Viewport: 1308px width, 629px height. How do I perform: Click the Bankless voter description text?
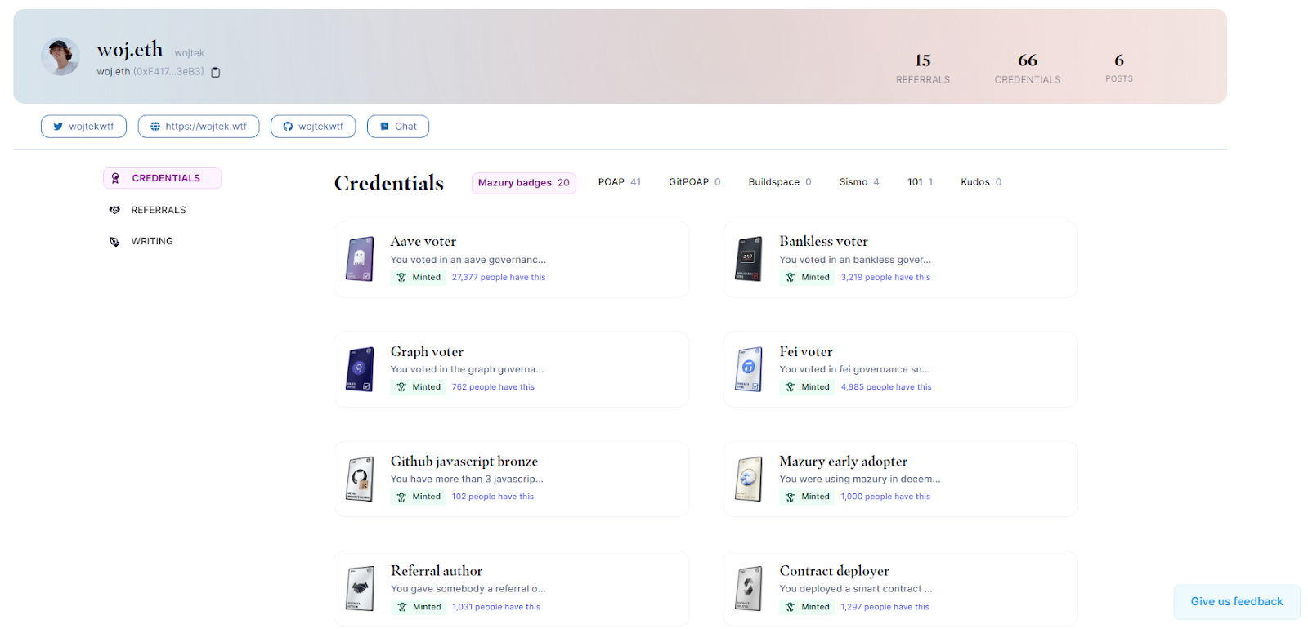[x=855, y=260]
